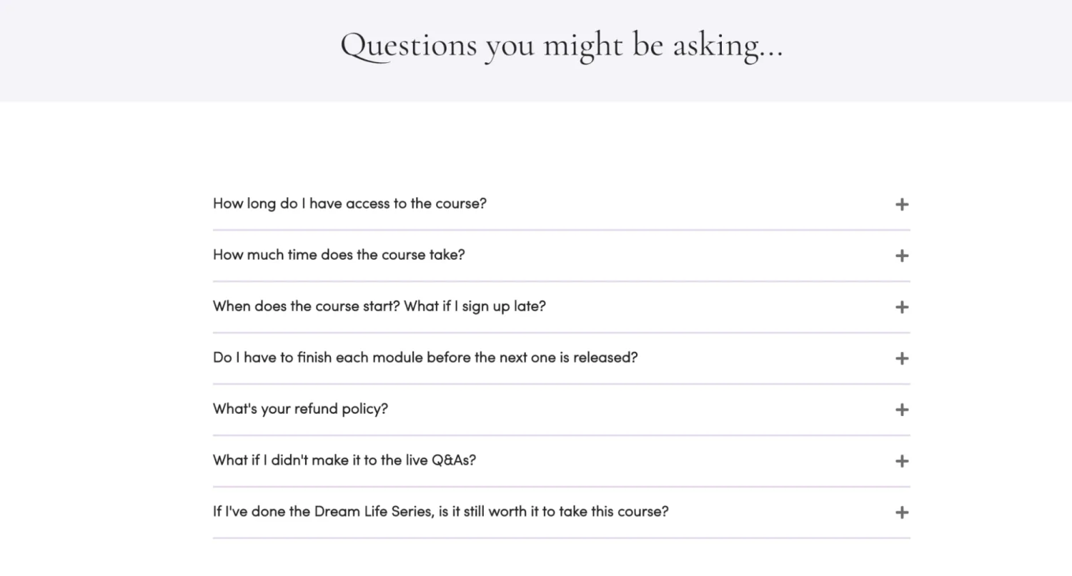1072x576 pixels.
Task: Expand "How long do I have access" question
Action: tap(349, 203)
